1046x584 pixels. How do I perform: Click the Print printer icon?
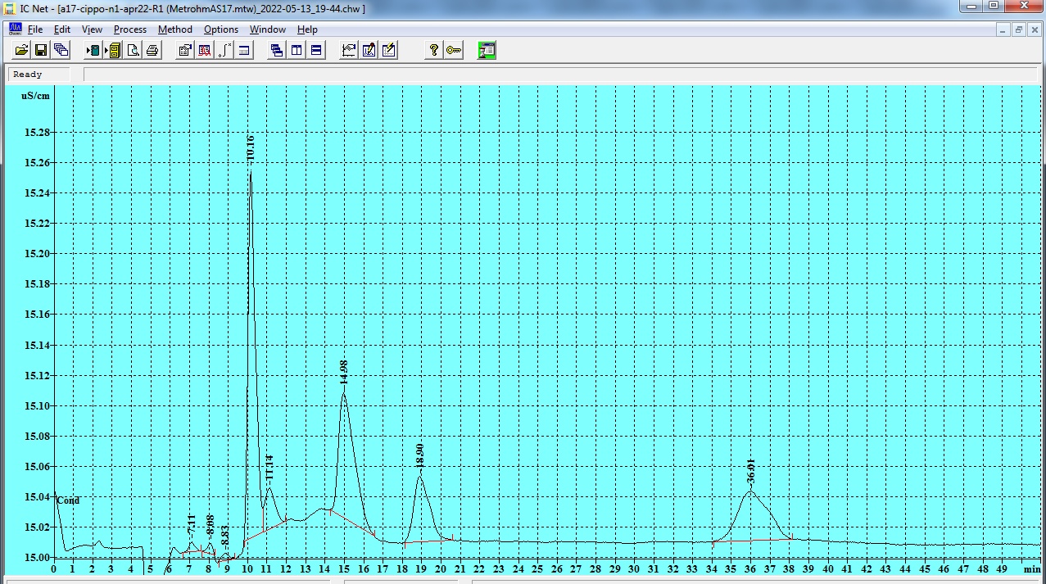pyautogui.click(x=152, y=50)
